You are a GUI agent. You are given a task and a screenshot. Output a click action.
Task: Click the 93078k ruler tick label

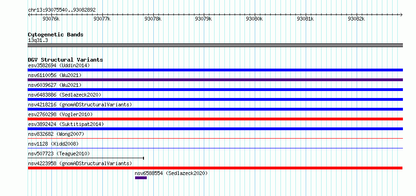(153, 19)
